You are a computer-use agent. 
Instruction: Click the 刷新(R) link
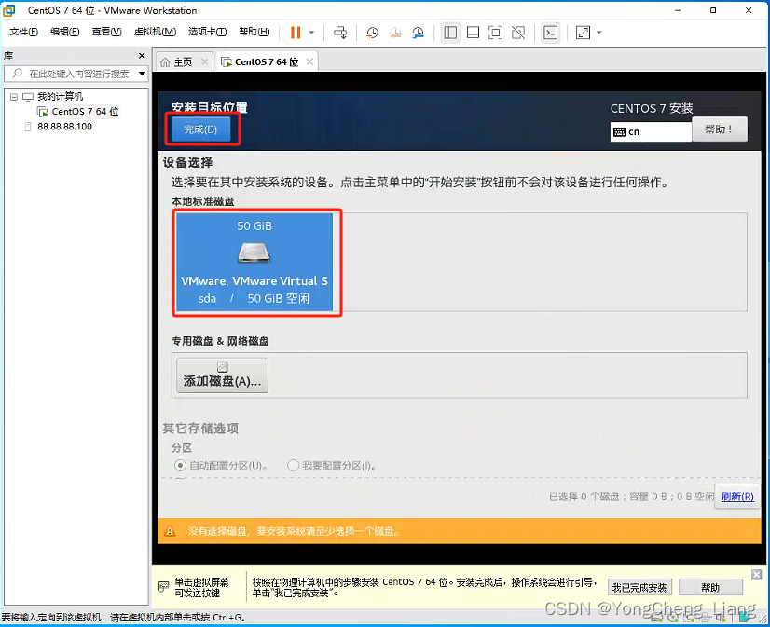(737, 497)
